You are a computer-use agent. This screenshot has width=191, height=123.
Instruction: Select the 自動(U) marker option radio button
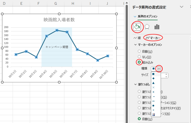pyautogui.click(x=139, y=51)
